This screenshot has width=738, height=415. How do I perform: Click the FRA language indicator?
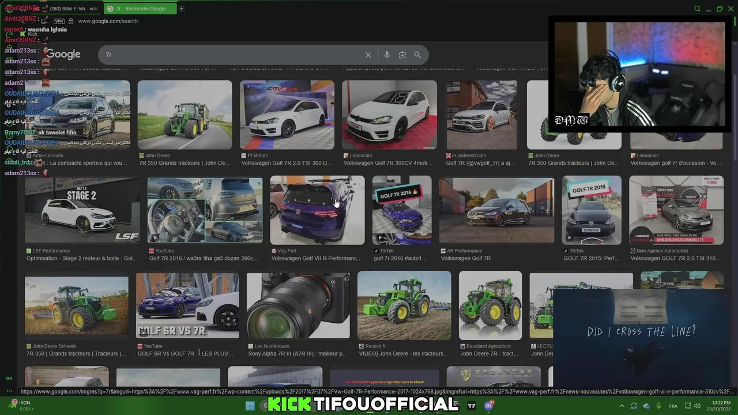click(673, 406)
